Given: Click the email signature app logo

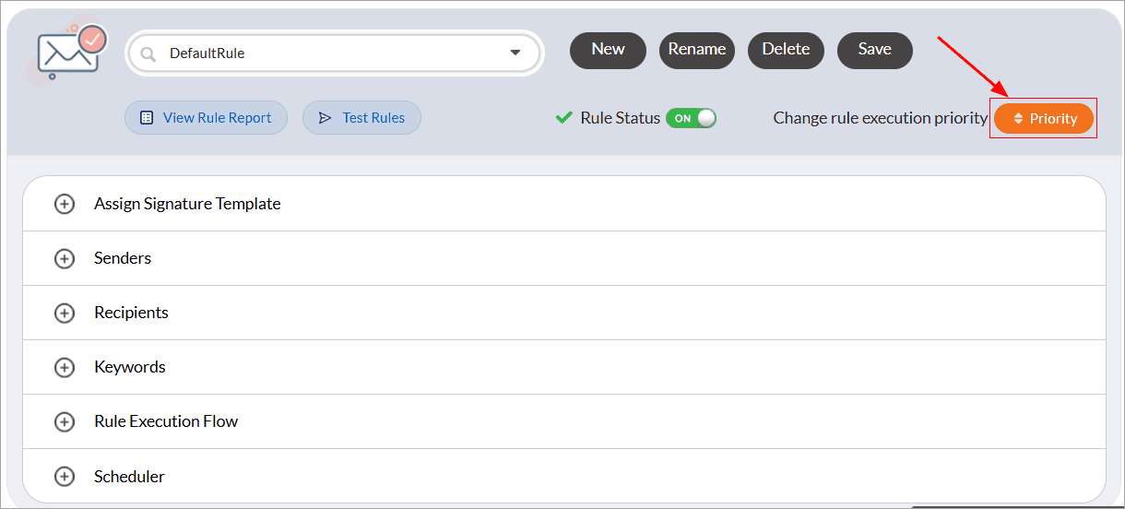Looking at the screenshot, I should pos(70,53).
